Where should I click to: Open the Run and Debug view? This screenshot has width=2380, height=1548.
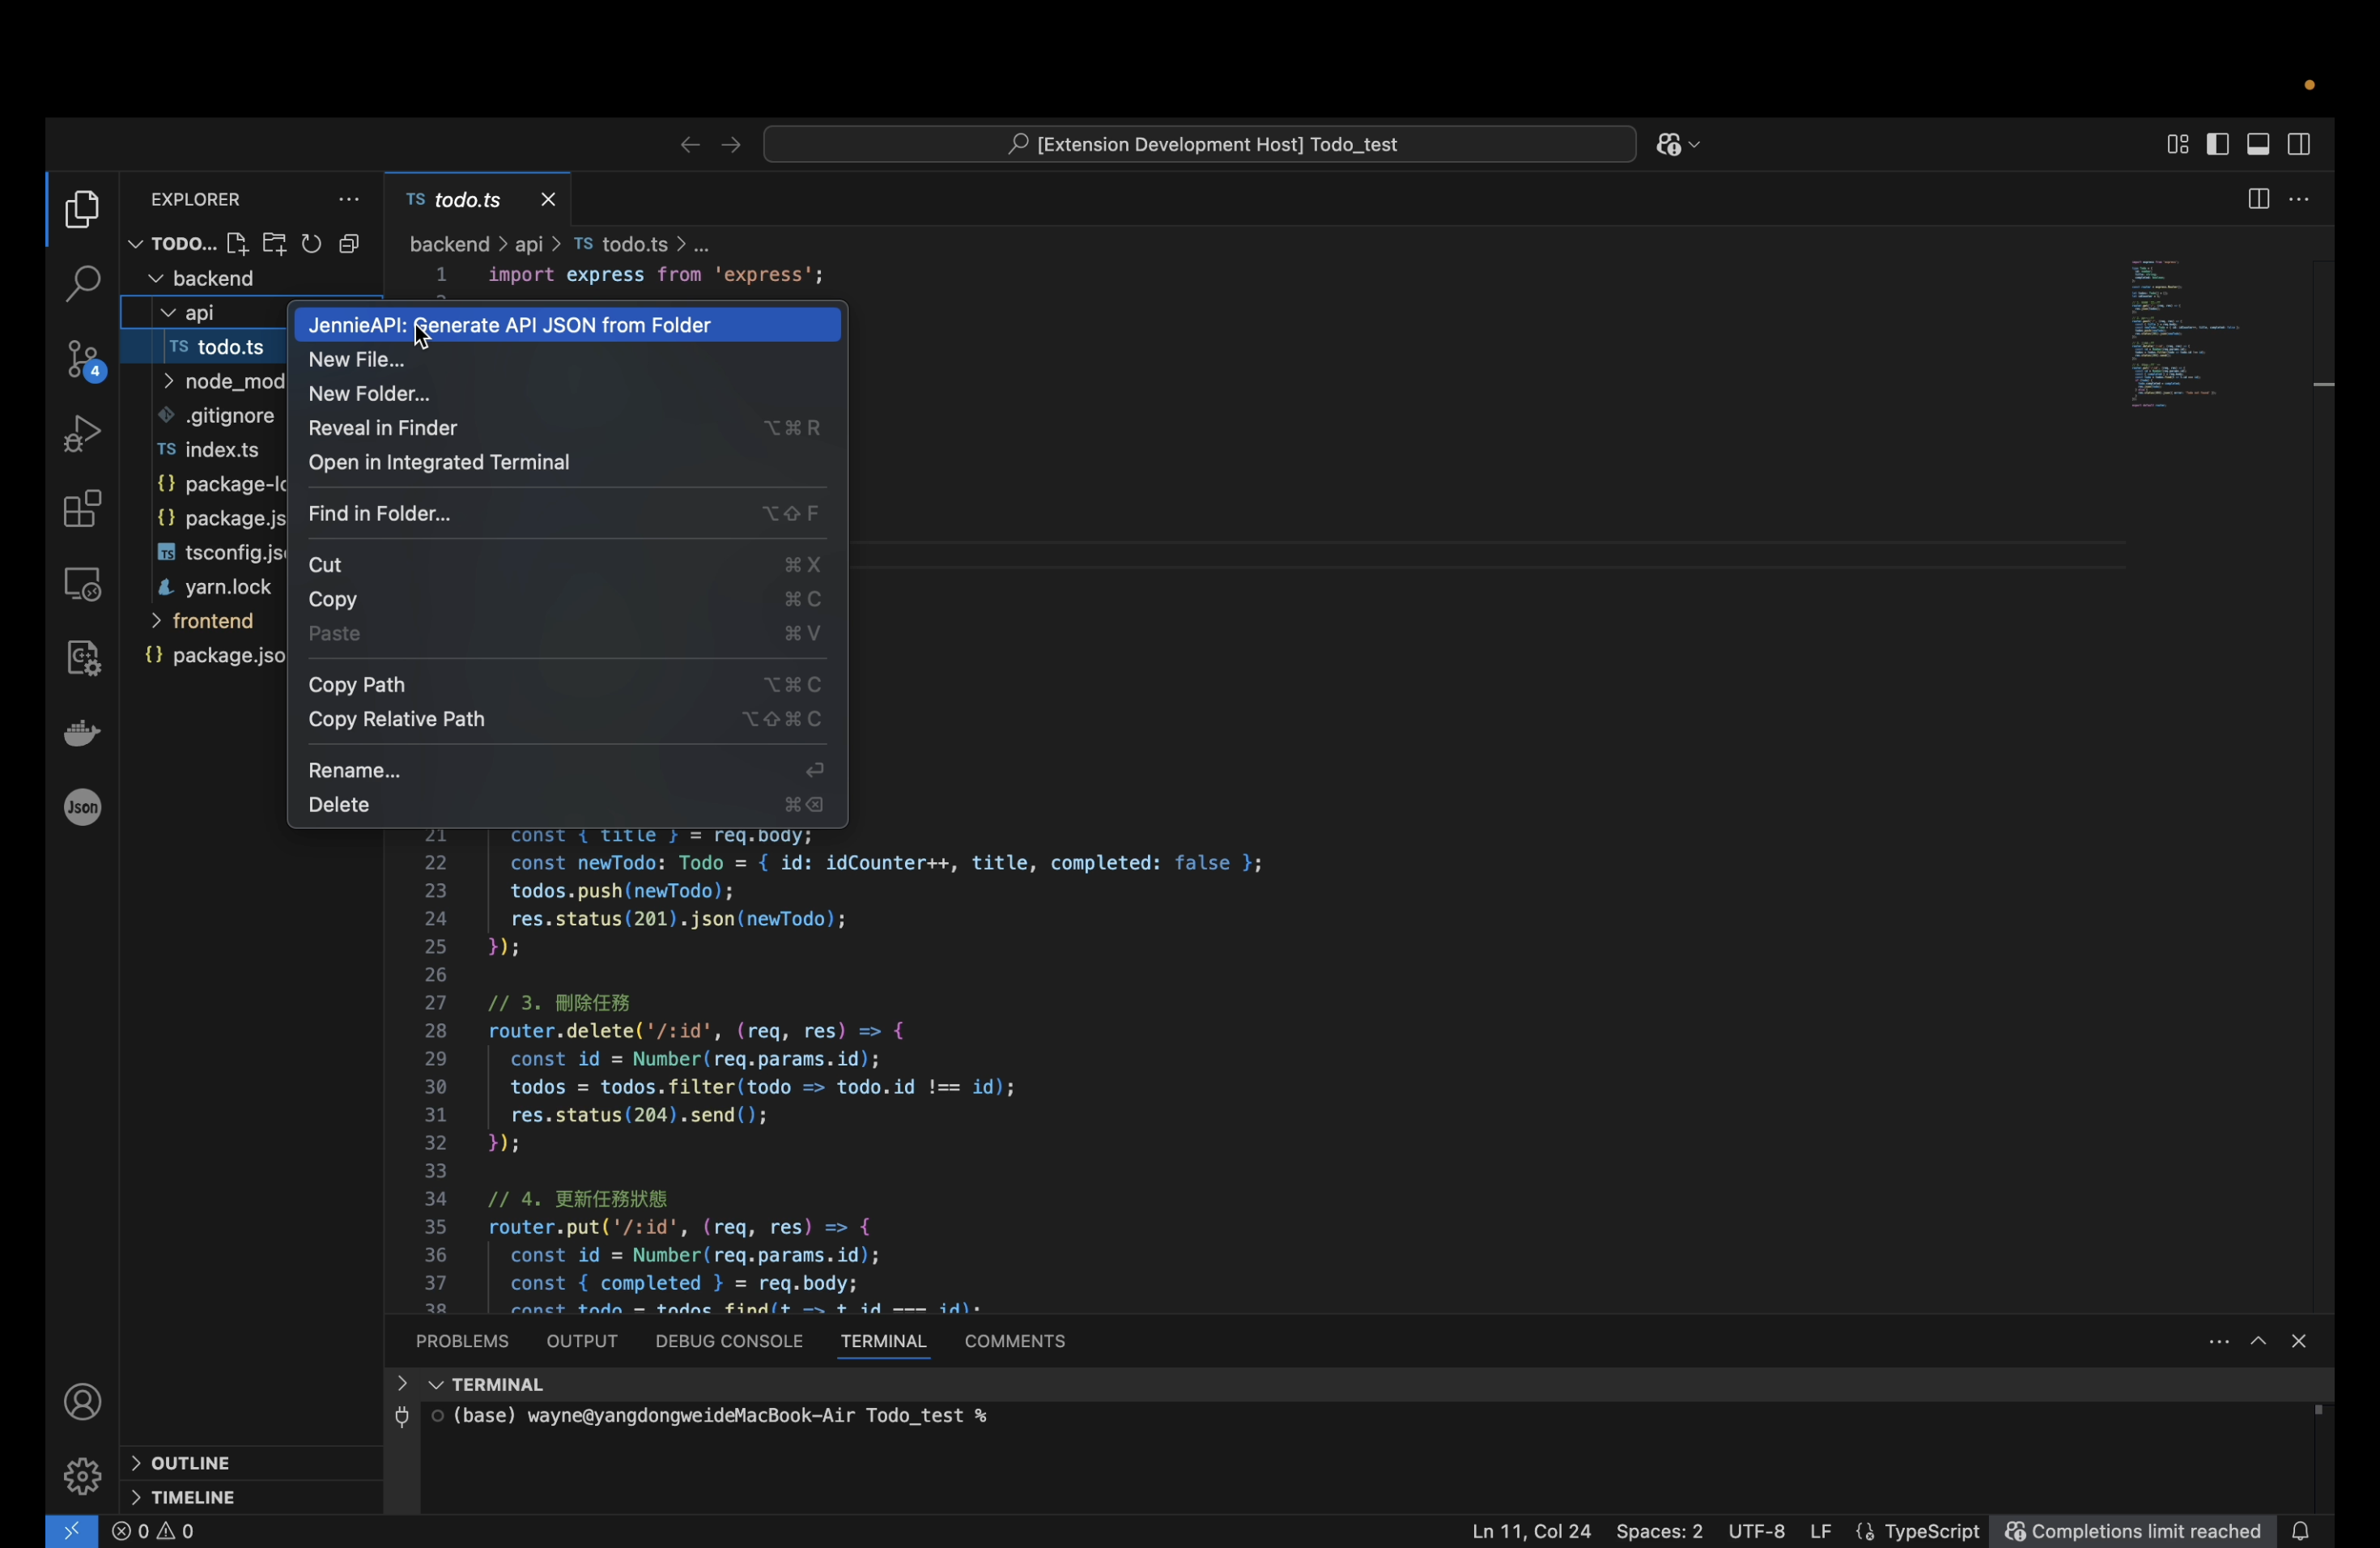82,434
